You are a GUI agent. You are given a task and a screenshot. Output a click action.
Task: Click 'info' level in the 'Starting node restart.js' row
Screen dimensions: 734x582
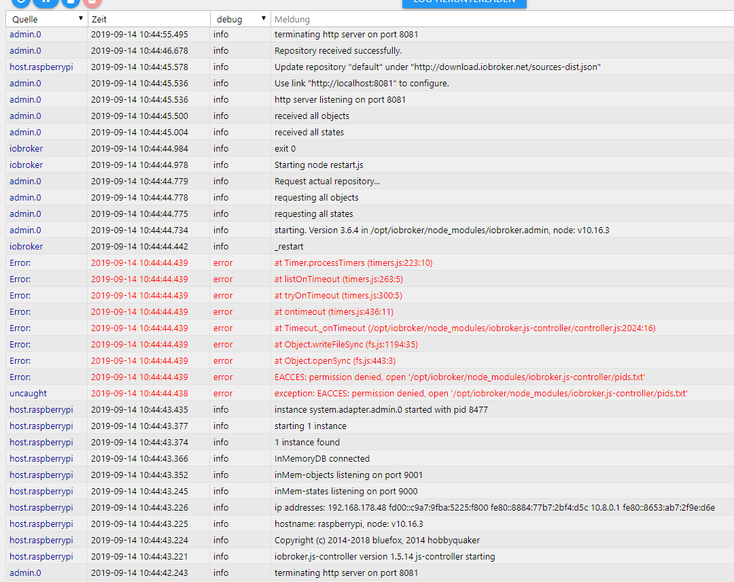pos(221,165)
